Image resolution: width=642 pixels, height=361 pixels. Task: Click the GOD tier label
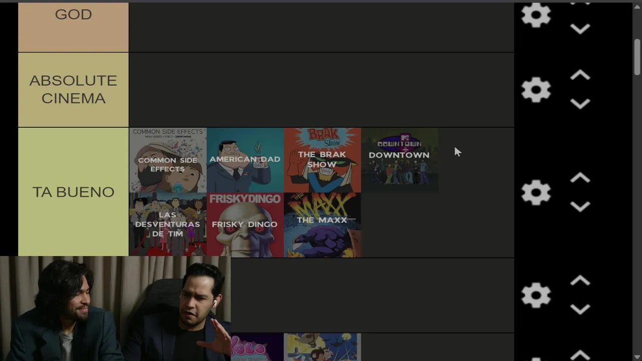(73, 27)
